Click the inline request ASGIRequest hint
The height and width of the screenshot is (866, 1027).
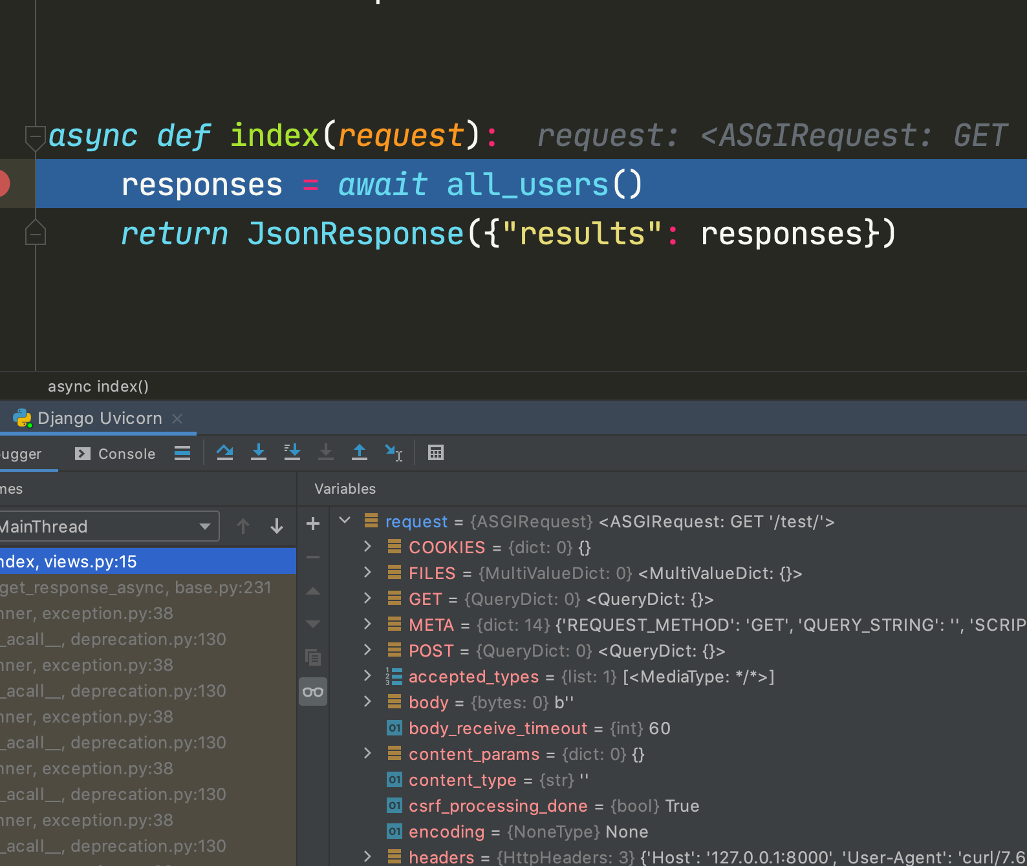[773, 136]
